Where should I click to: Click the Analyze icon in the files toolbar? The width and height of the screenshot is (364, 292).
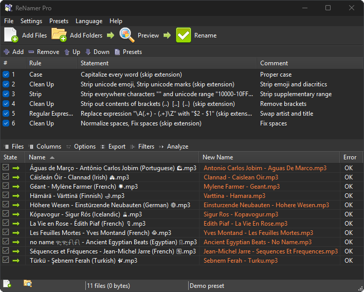pos(161,147)
